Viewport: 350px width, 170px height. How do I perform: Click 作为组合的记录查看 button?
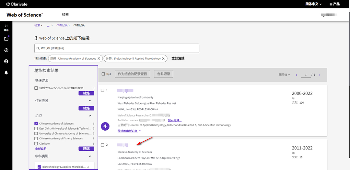point(132,74)
